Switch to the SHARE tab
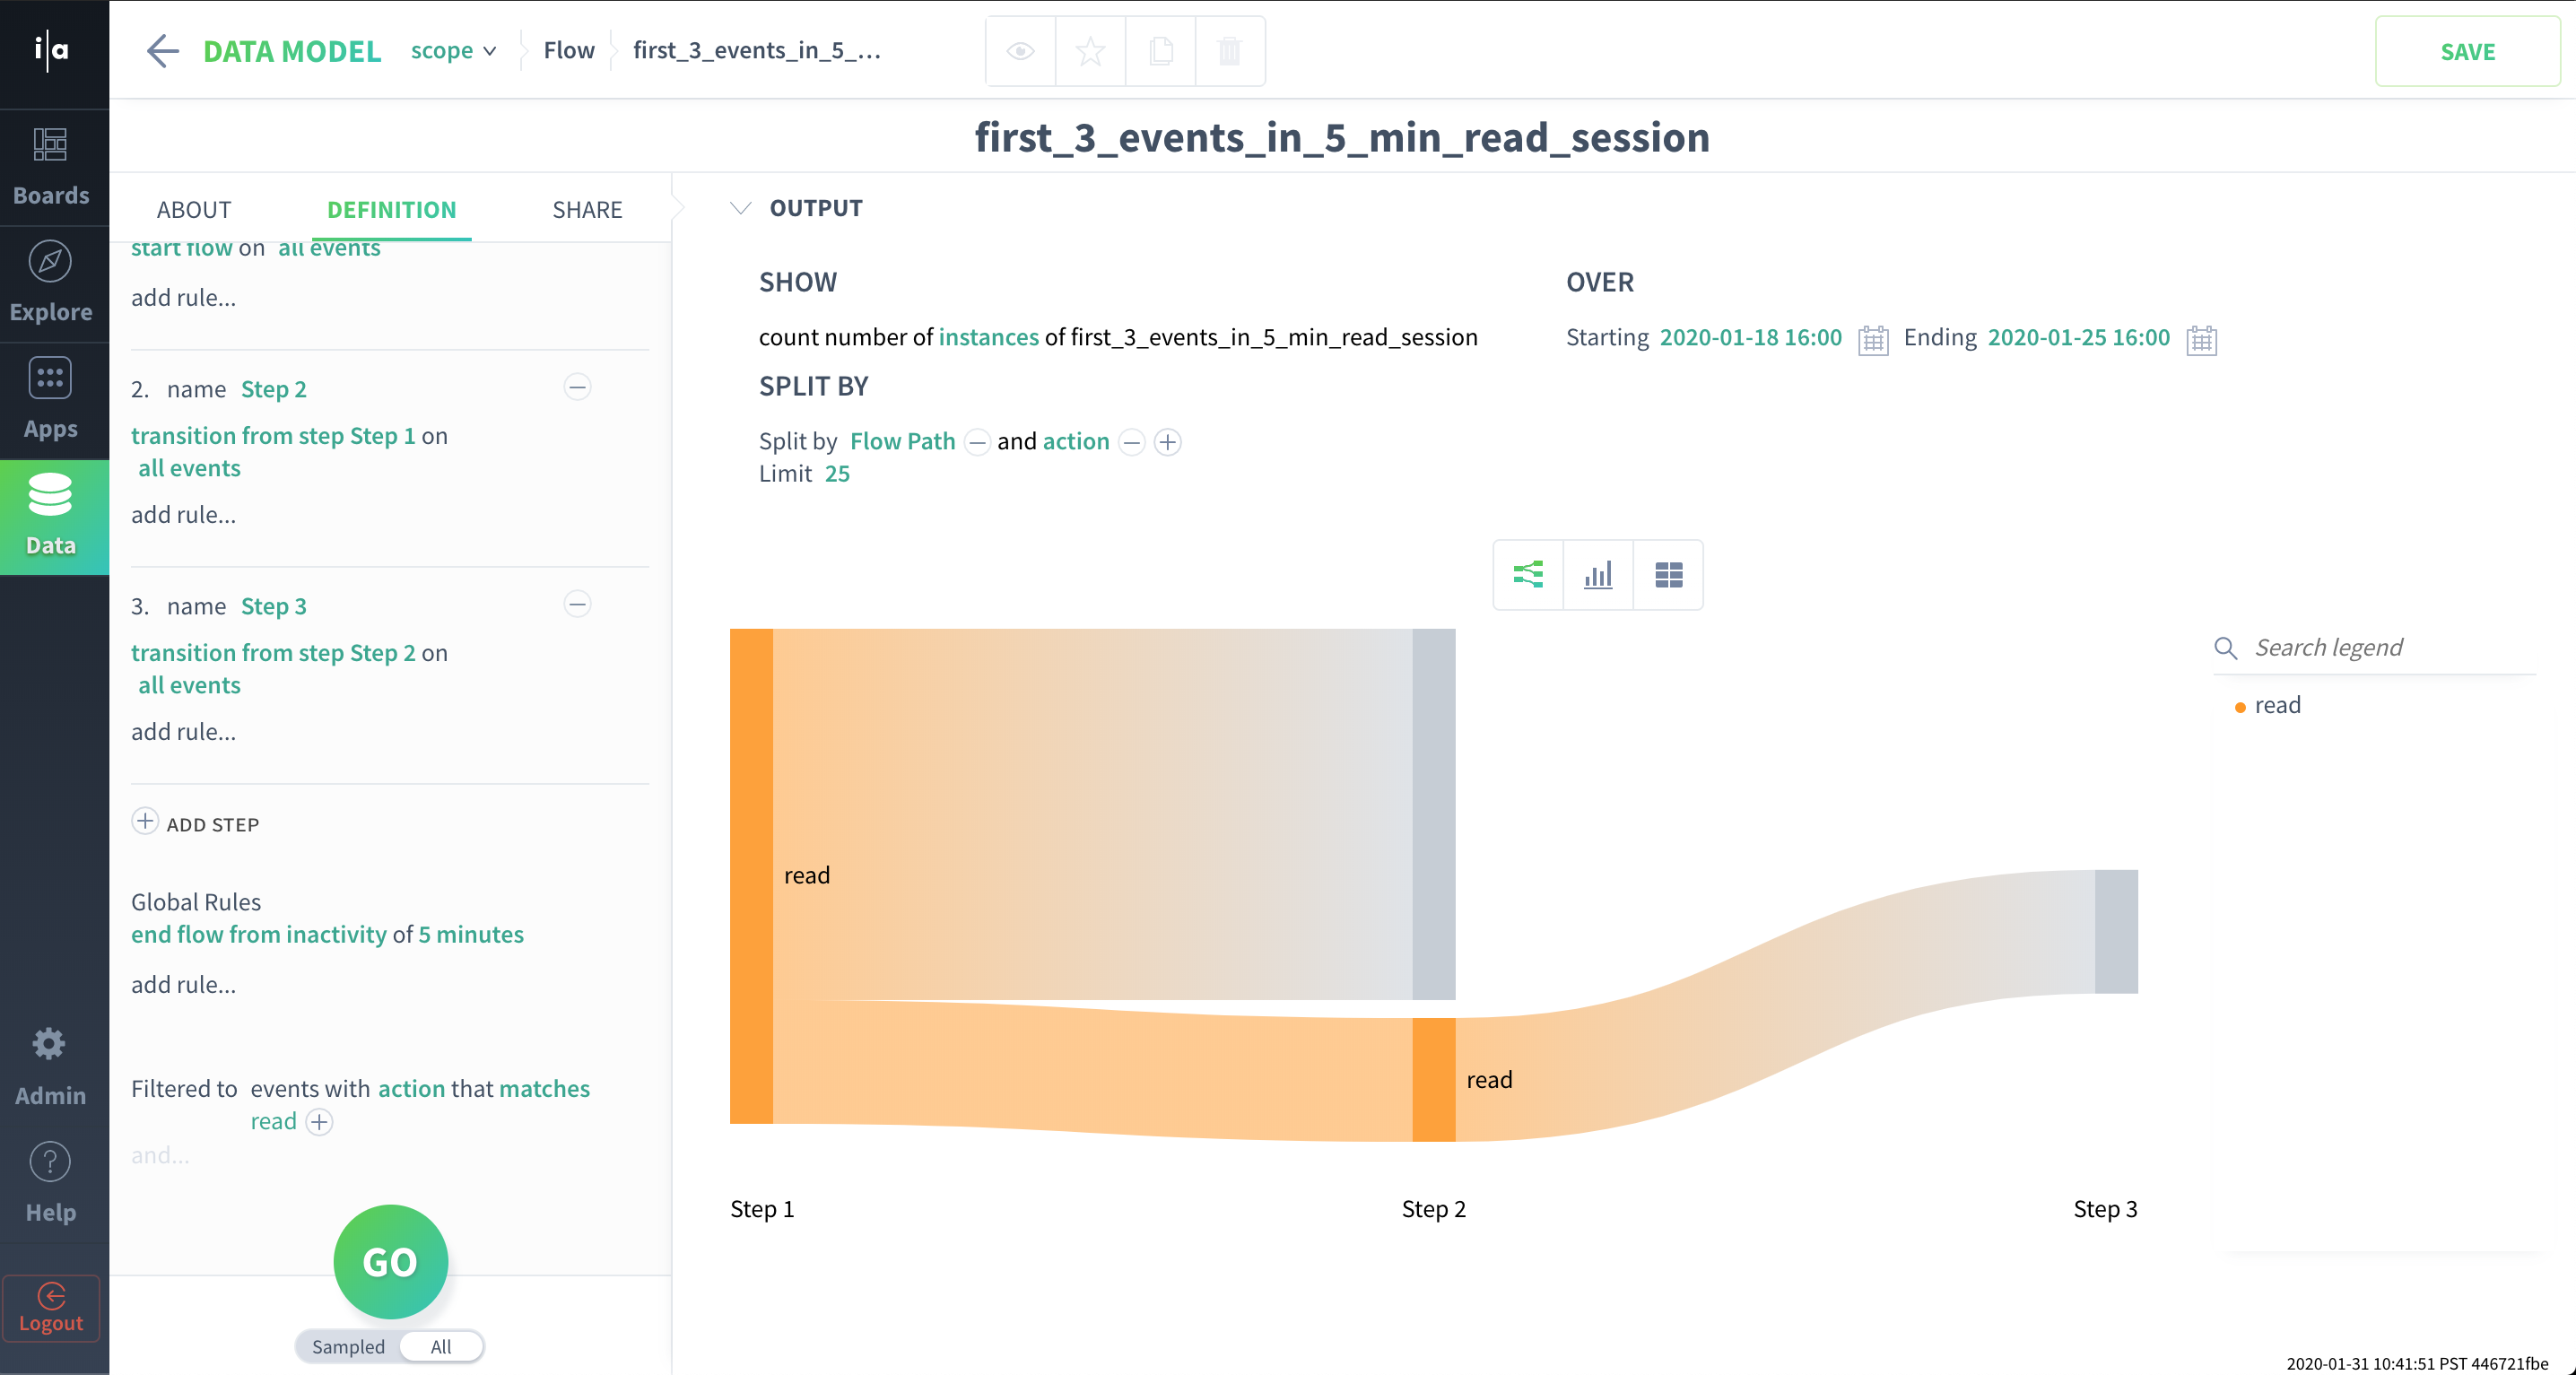The image size is (2576, 1375). (587, 209)
